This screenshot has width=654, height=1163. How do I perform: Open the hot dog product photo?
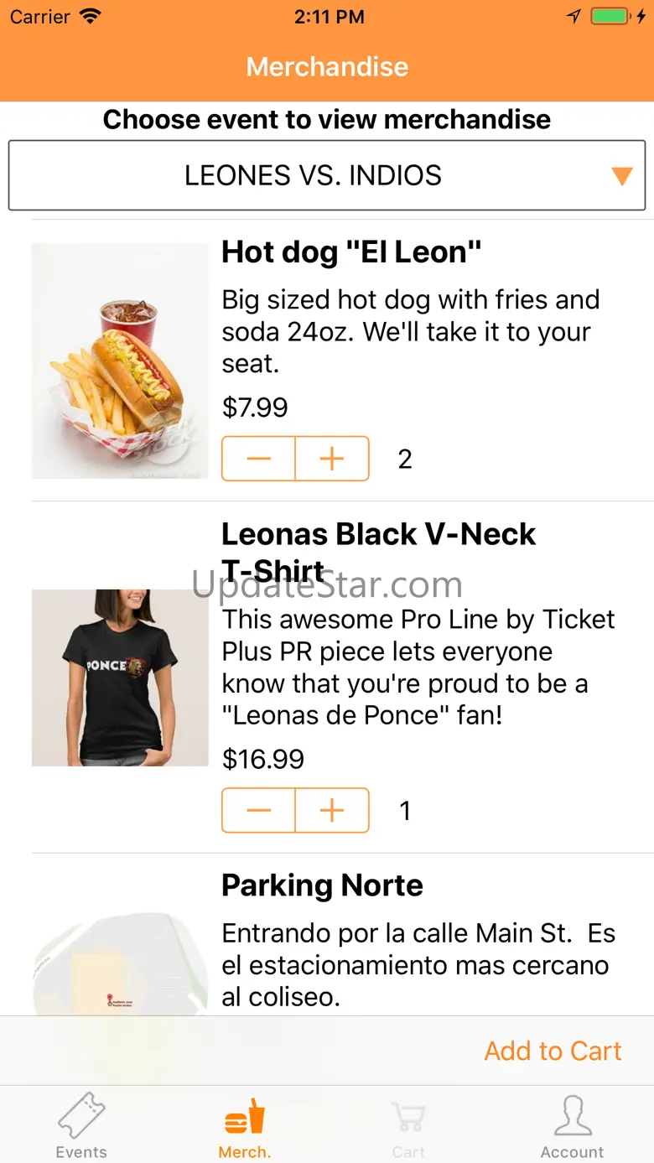(x=120, y=361)
